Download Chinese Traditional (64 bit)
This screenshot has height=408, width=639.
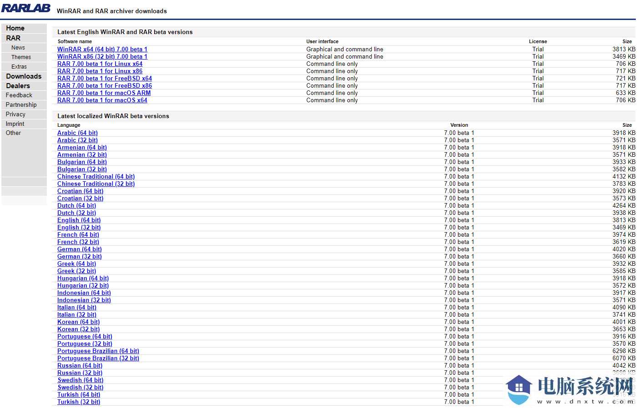(96, 177)
